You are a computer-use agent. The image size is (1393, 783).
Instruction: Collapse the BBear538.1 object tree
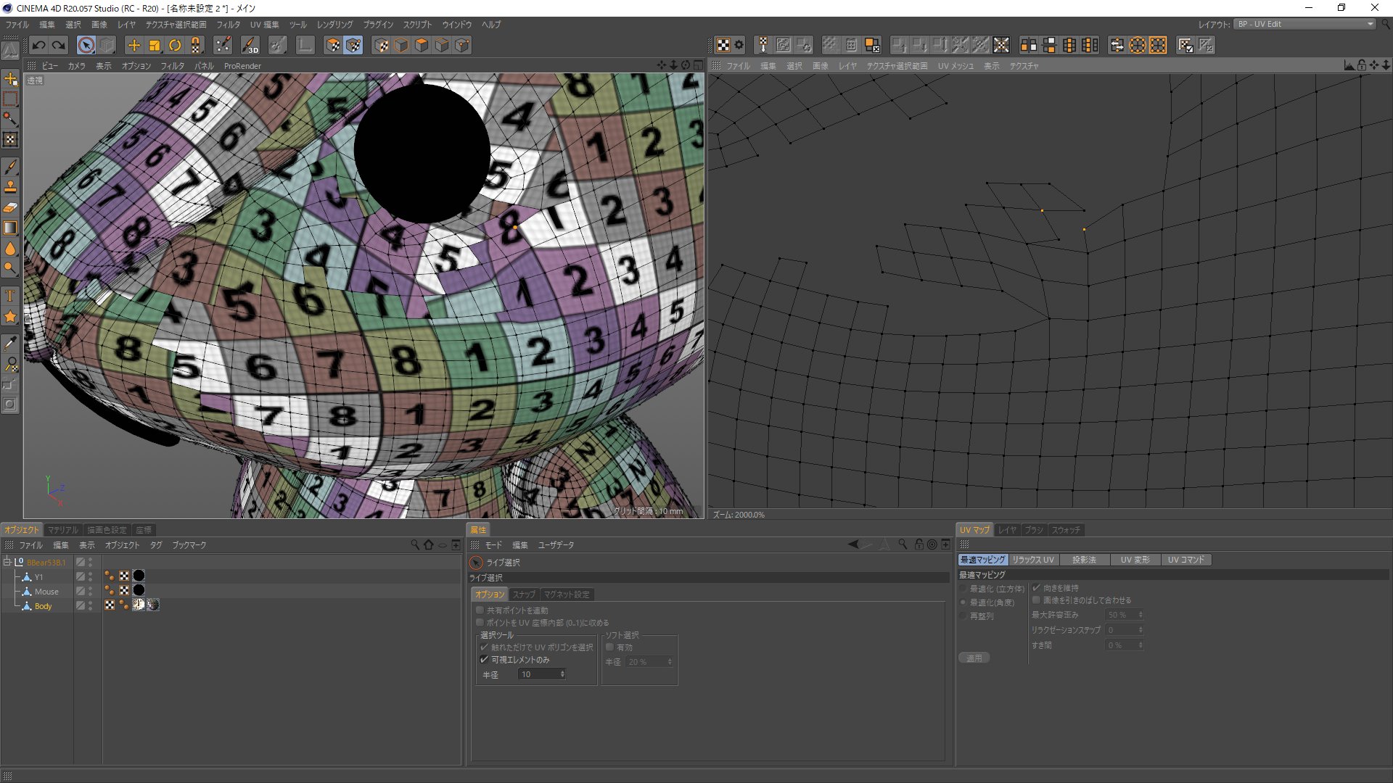point(7,562)
